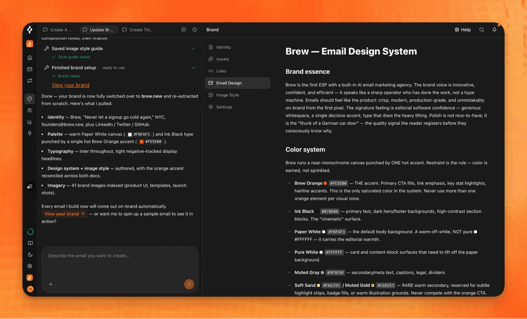Click the #FBFAF3 swatch chip in the chat message
The image size is (527, 319).
(139, 134)
